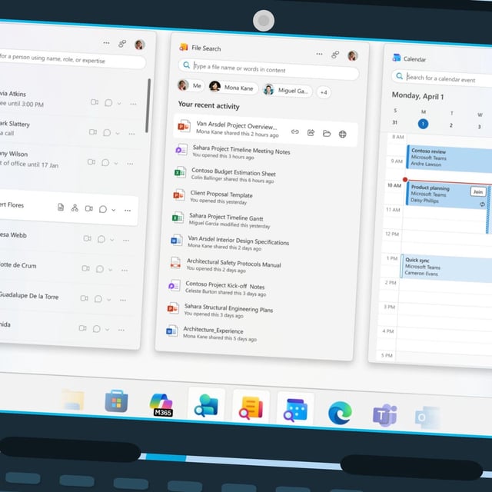Click the People panel connect icon at top
Viewport: 492px width, 492px height.
coord(122,44)
